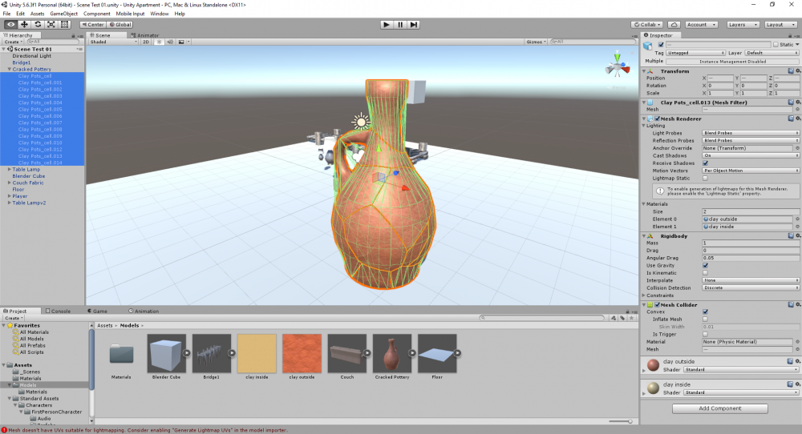Select the Rotate tool
802x434 pixels.
(38, 25)
